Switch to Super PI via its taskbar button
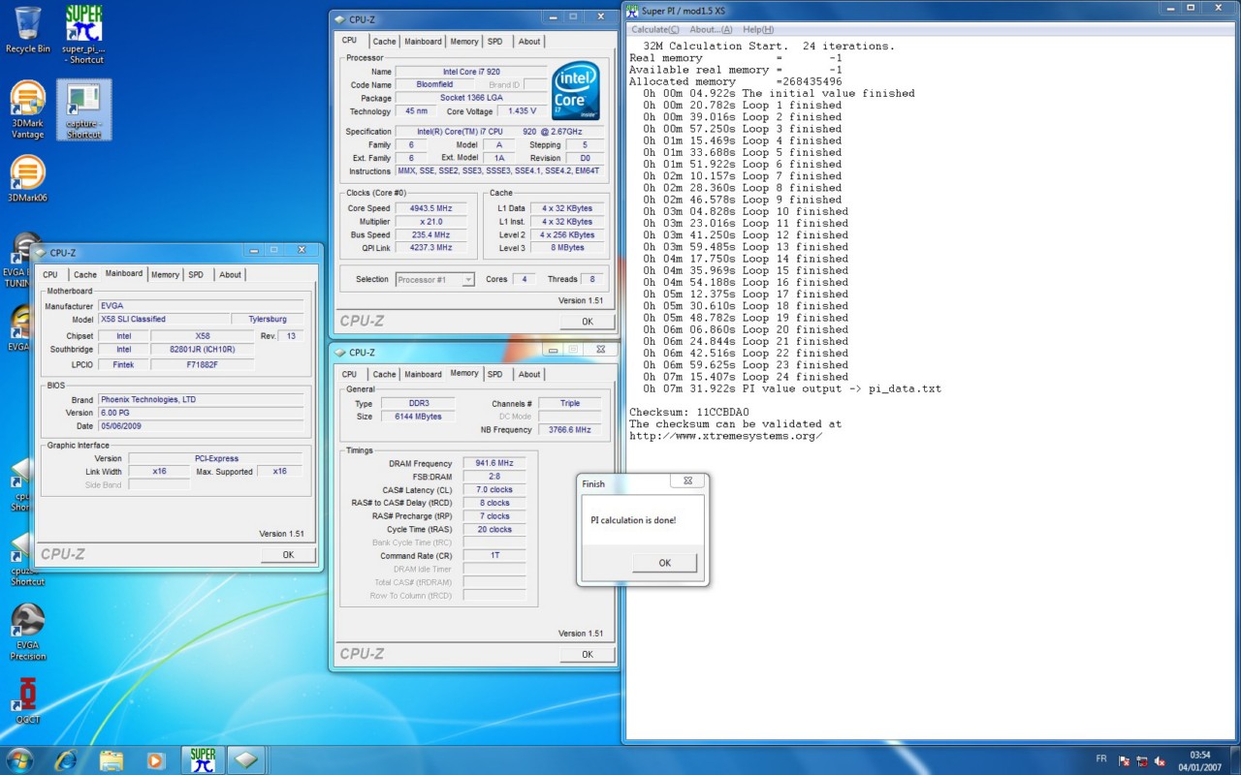This screenshot has height=775, width=1241. pyautogui.click(x=203, y=759)
